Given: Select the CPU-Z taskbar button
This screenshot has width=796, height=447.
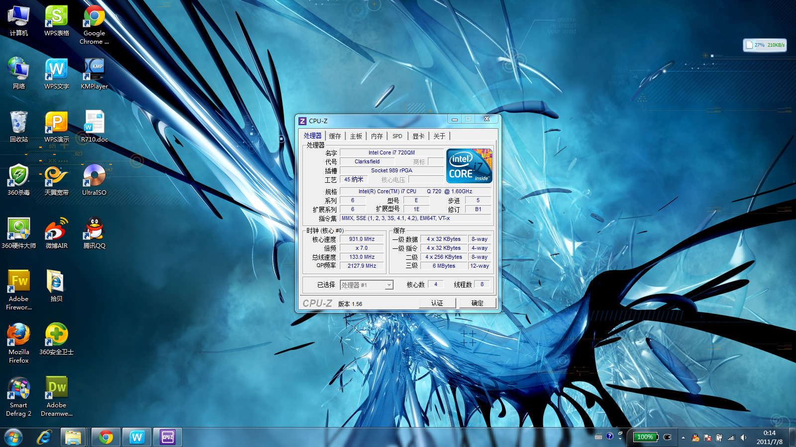Looking at the screenshot, I should tap(167, 437).
